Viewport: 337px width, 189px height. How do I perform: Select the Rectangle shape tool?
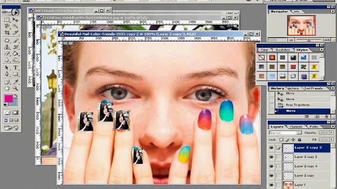[15, 74]
